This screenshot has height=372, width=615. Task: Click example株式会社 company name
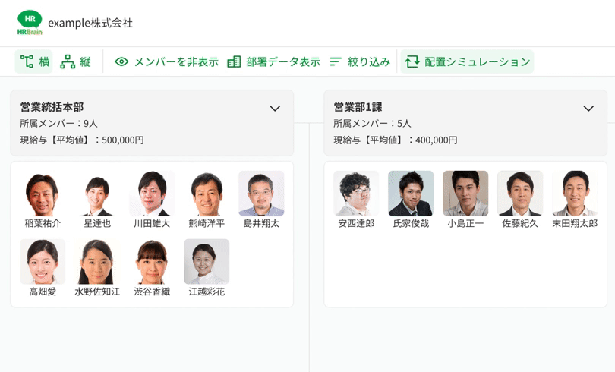coord(90,23)
